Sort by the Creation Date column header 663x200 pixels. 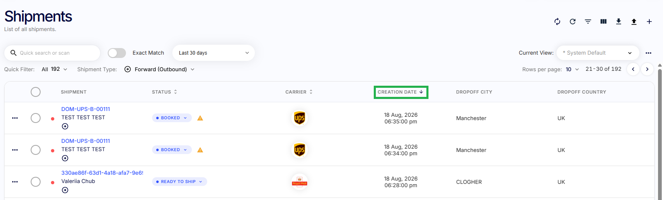point(401,92)
